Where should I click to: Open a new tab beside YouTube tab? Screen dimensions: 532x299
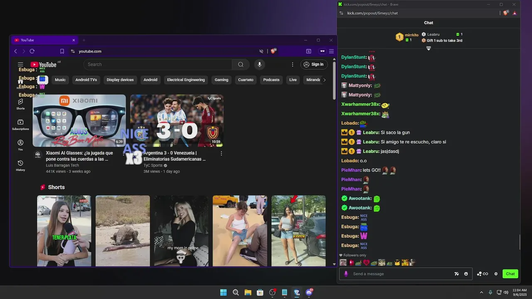click(84, 40)
